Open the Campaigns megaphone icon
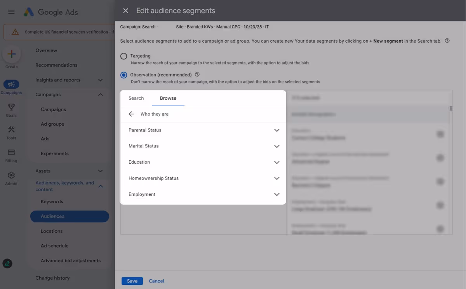Screen dimensions: 466x289 (11, 84)
